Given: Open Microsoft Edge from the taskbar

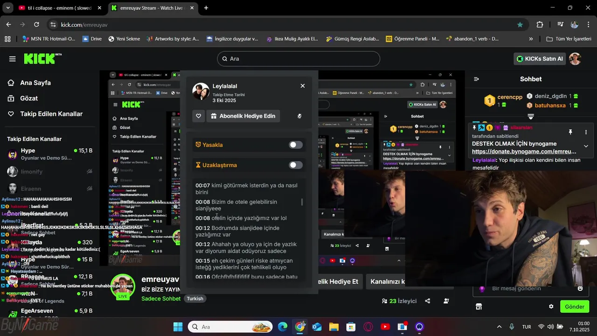Looking at the screenshot, I should 283,327.
